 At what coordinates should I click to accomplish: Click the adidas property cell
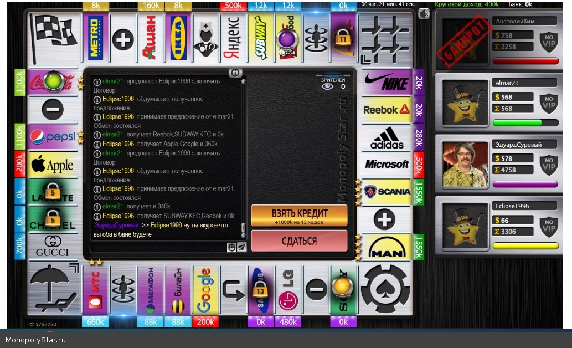tap(387, 137)
